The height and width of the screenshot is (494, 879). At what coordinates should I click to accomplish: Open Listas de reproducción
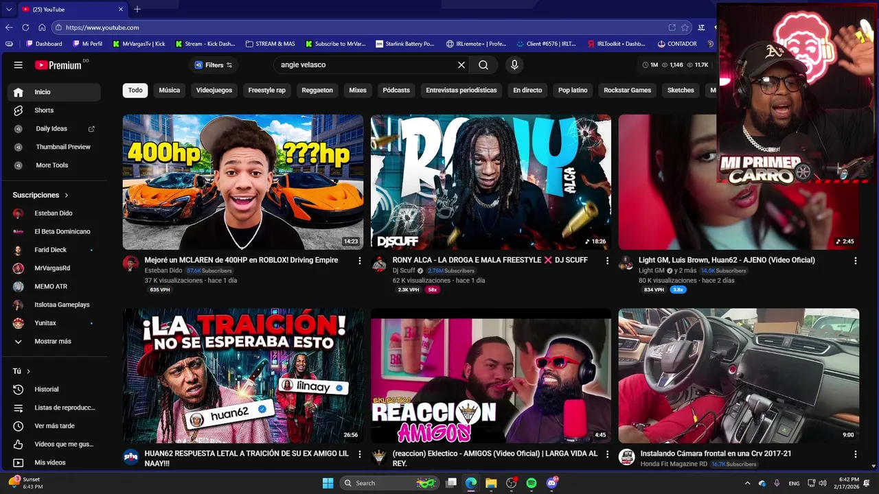(x=54, y=408)
